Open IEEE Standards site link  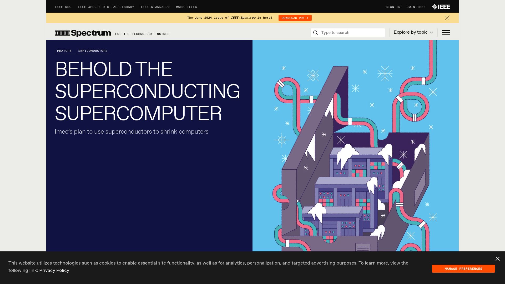point(155,7)
